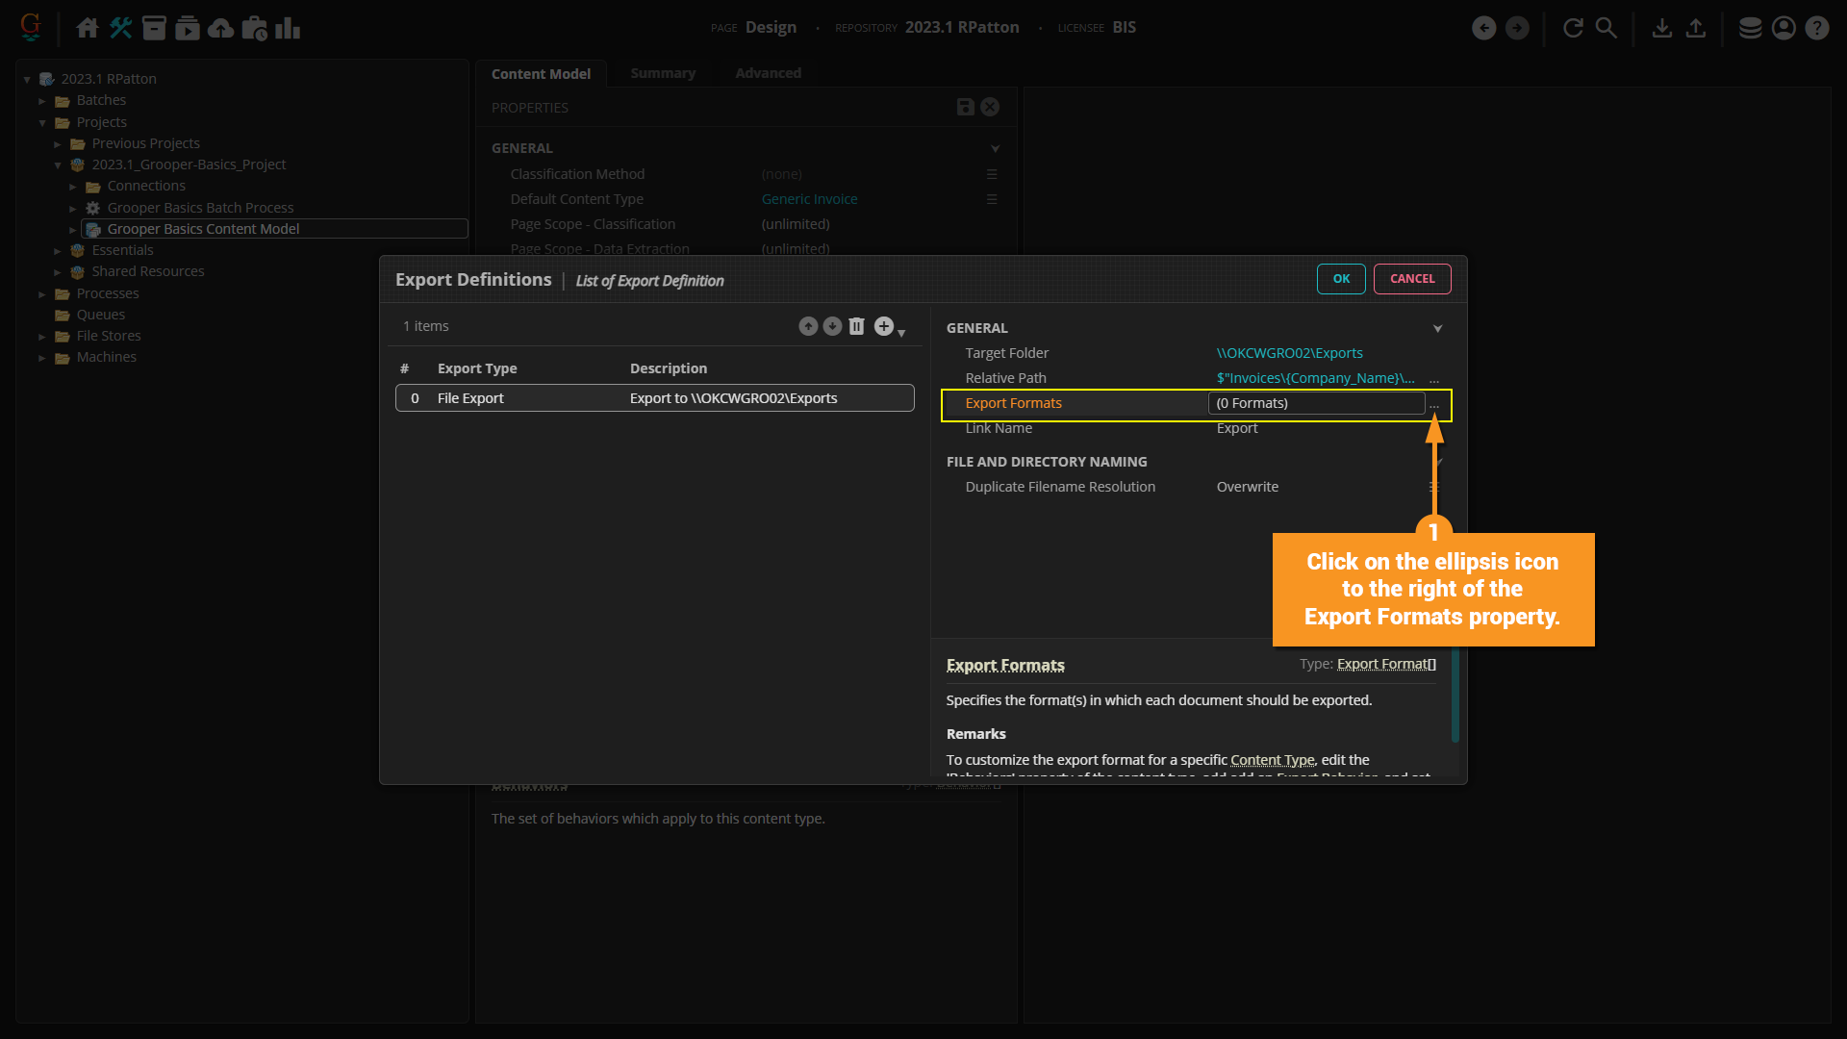Collapse the Projects folder node

pos(42,123)
